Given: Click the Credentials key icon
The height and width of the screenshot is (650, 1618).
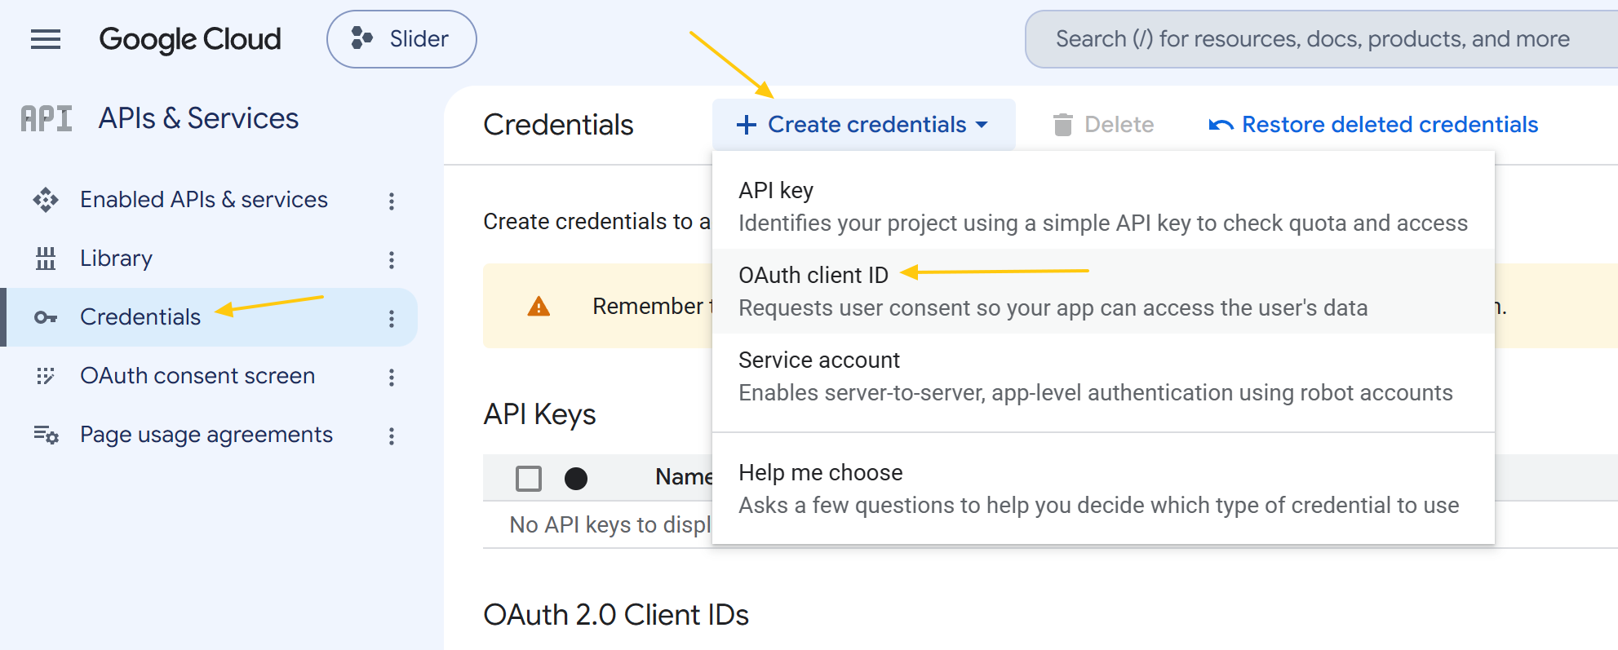Looking at the screenshot, I should coord(46,317).
